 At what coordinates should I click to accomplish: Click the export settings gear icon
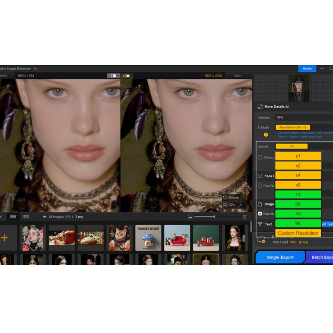pyautogui.click(x=263, y=241)
